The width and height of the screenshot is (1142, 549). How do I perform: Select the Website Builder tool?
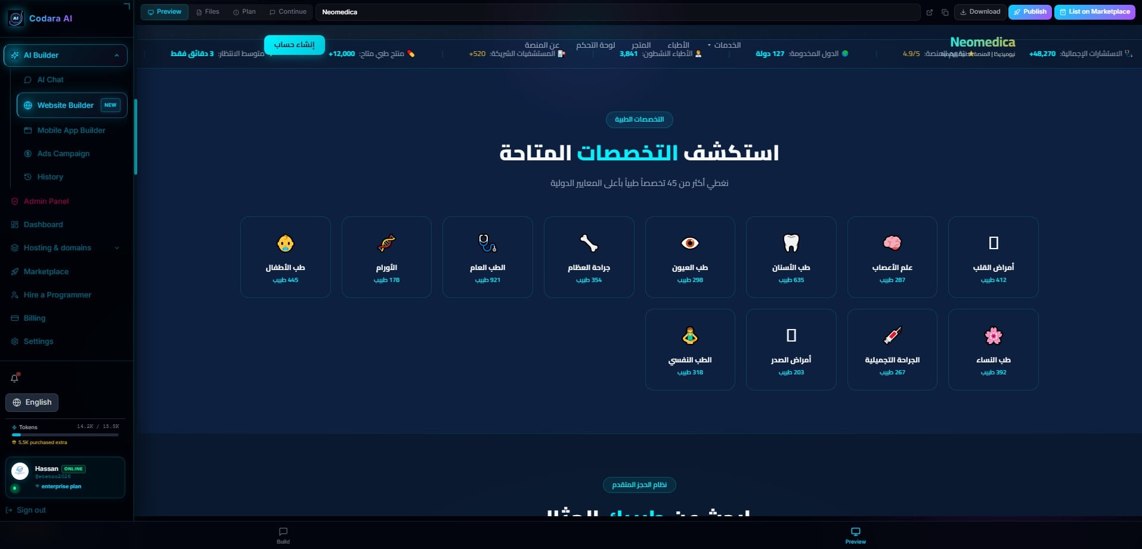tap(64, 105)
